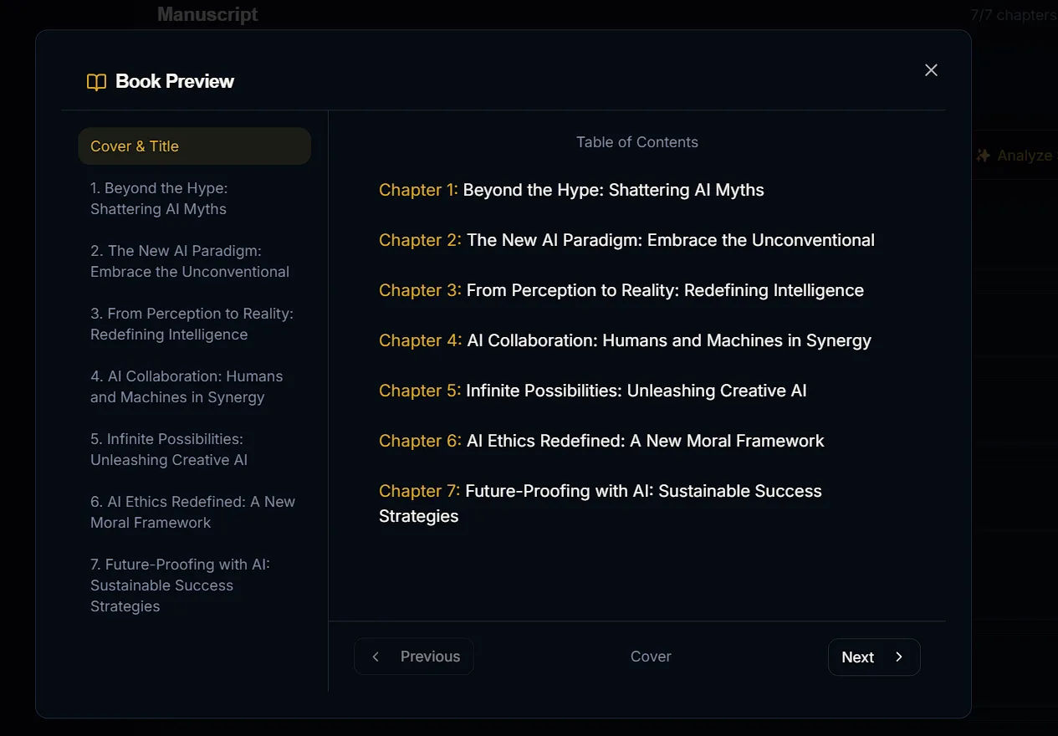1058x736 pixels.
Task: Go to the Next page button
Action: click(874, 657)
